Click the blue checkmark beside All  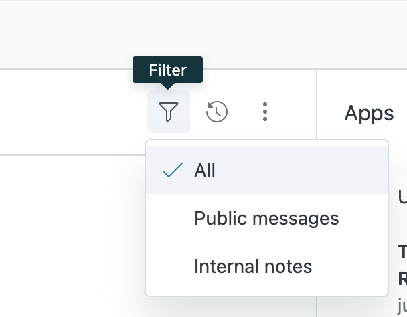click(x=173, y=171)
